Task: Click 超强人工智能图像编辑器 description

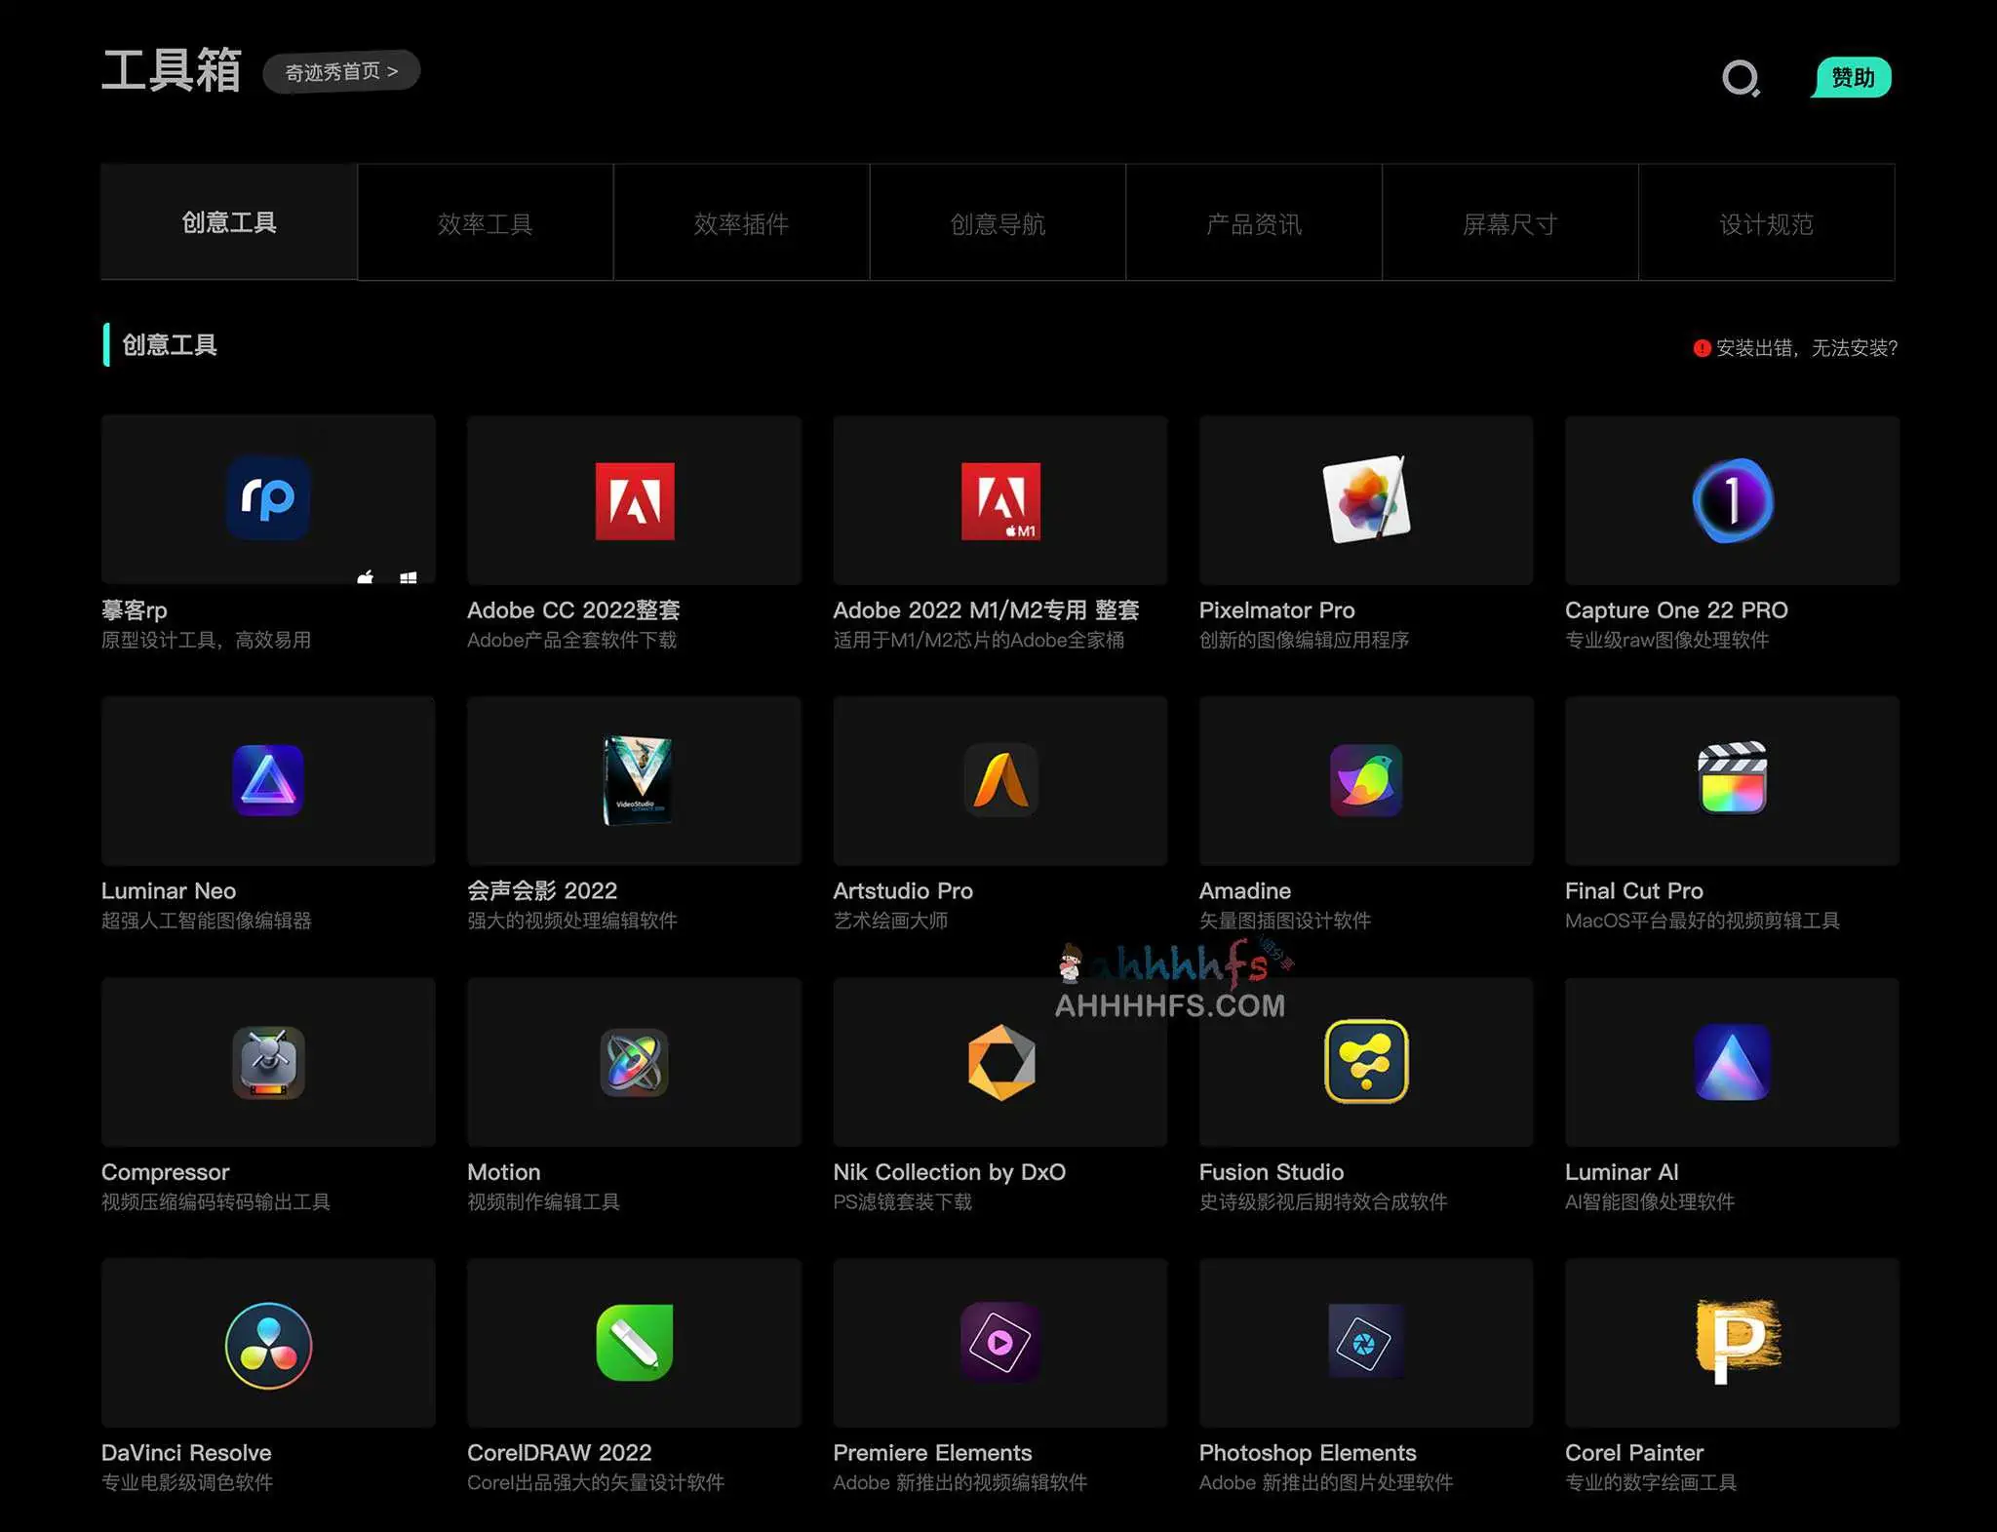Action: (x=207, y=921)
